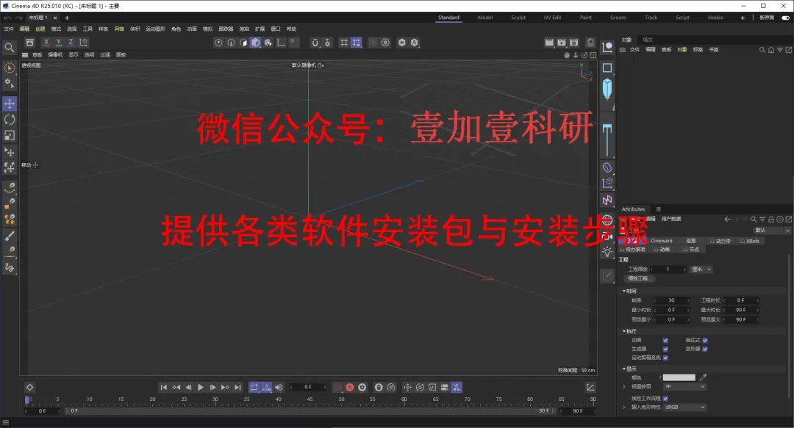Add a Text spline T icon

pyautogui.click(x=607, y=141)
